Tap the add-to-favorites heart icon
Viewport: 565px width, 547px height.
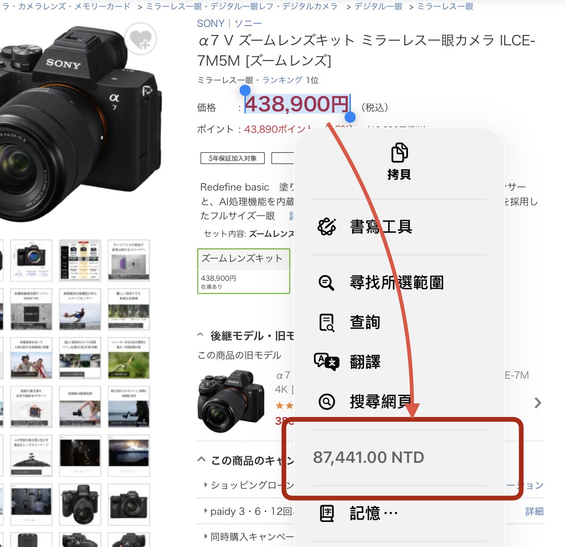tap(140, 39)
